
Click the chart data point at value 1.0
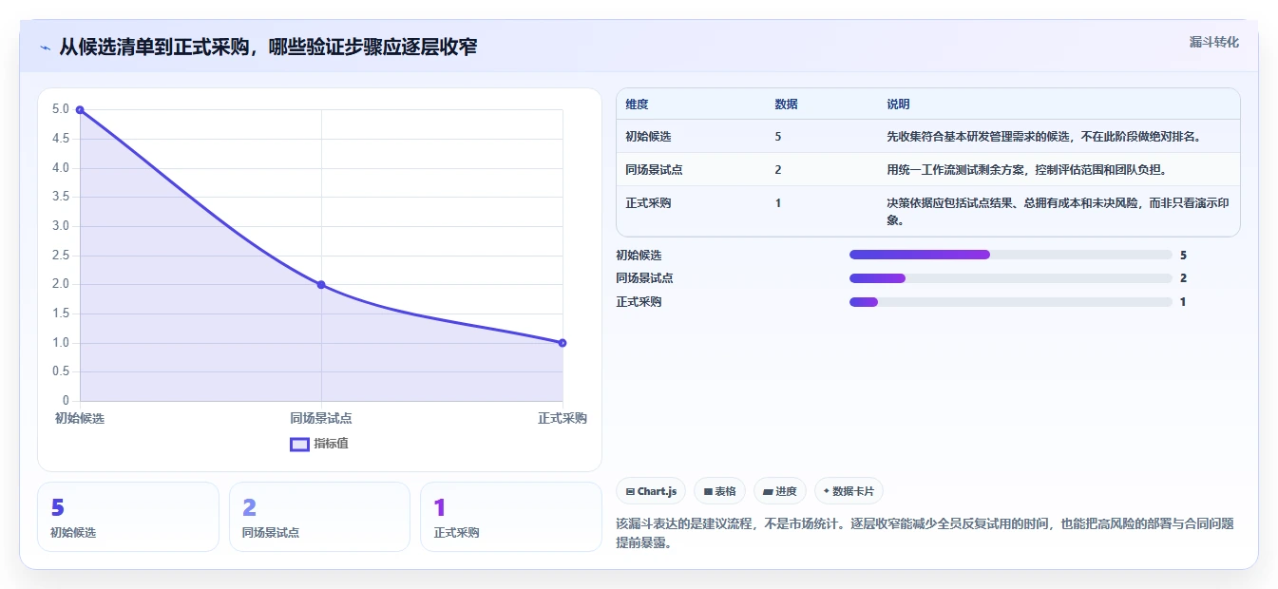click(563, 343)
